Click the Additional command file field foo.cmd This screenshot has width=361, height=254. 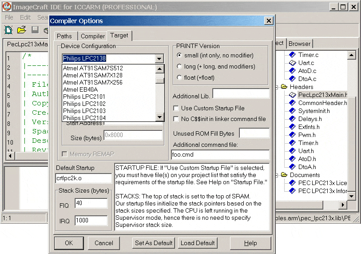pos(220,154)
